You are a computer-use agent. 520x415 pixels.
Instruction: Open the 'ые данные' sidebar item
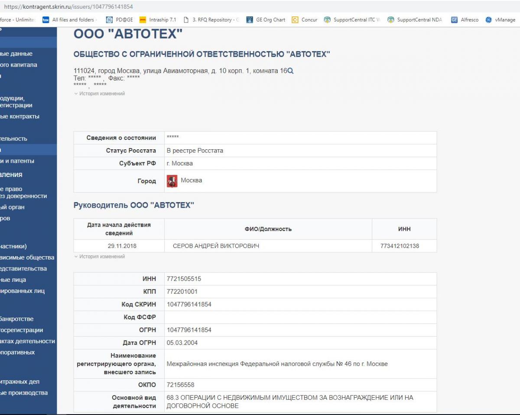pyautogui.click(x=16, y=54)
